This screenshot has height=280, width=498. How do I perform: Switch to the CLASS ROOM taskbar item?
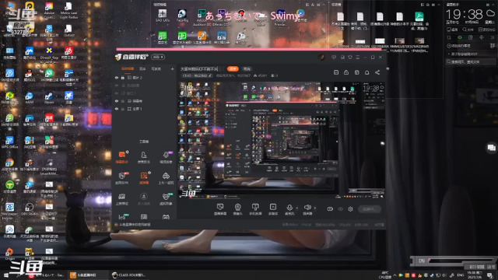pos(130,275)
